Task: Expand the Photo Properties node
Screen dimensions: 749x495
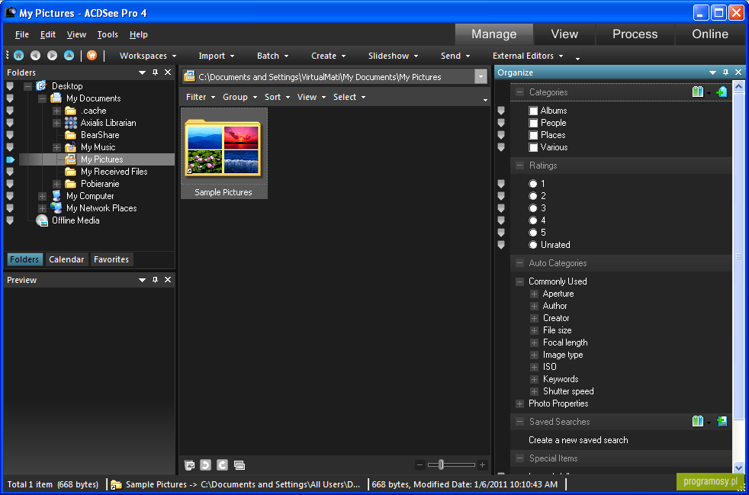Action: (x=519, y=403)
